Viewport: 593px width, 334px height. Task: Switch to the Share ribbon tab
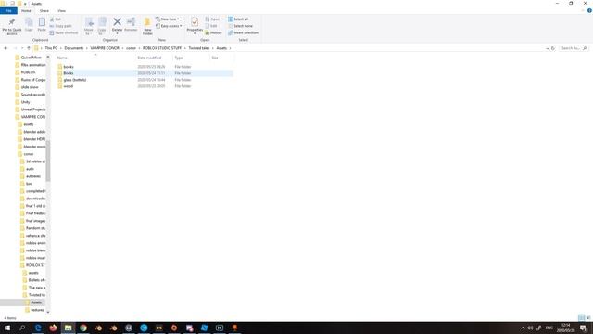[x=44, y=11]
